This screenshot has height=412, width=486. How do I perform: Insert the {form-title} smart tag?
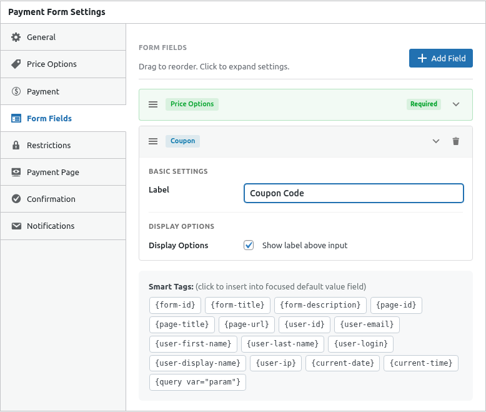click(237, 305)
